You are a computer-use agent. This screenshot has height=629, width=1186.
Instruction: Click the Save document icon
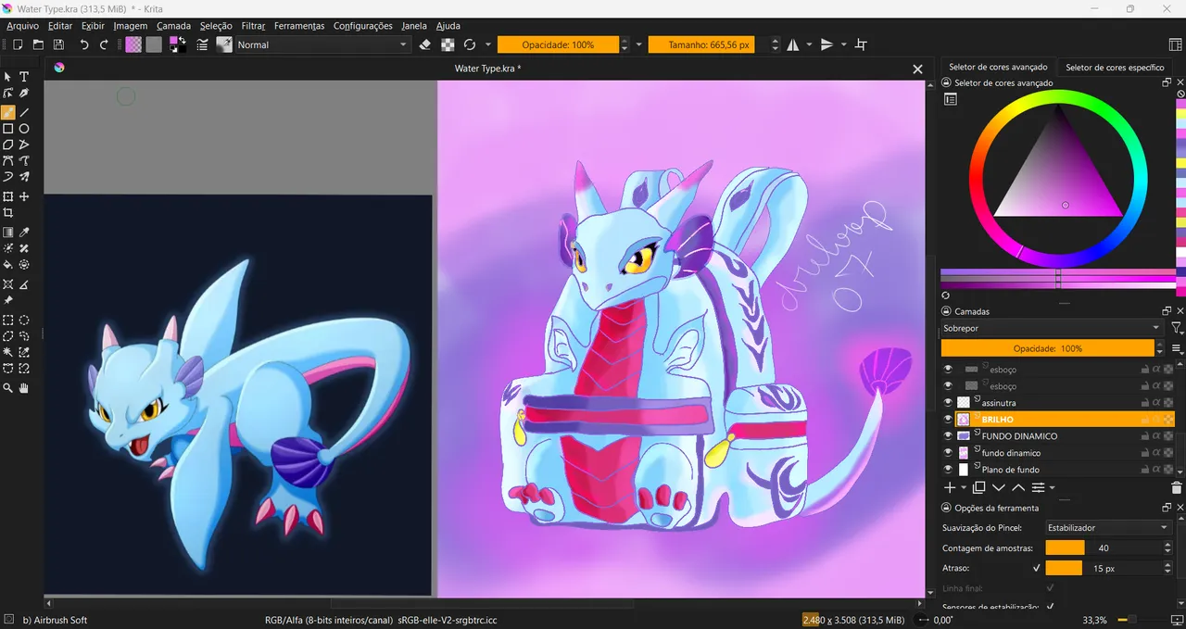click(x=59, y=44)
